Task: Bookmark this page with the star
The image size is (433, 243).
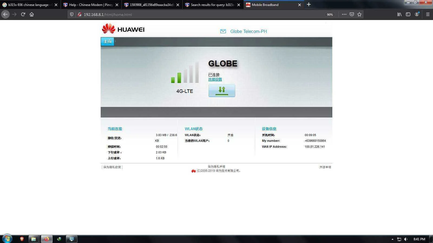Action: click(359, 14)
